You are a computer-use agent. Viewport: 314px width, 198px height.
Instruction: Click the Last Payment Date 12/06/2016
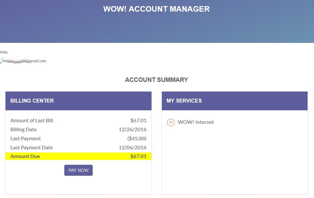133,147
